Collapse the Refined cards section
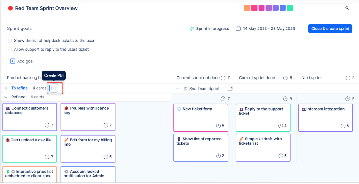This screenshot has height=184, width=359. 6,97
